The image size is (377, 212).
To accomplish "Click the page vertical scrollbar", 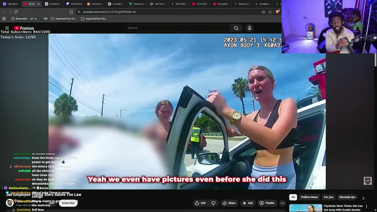I will click(375, 60).
